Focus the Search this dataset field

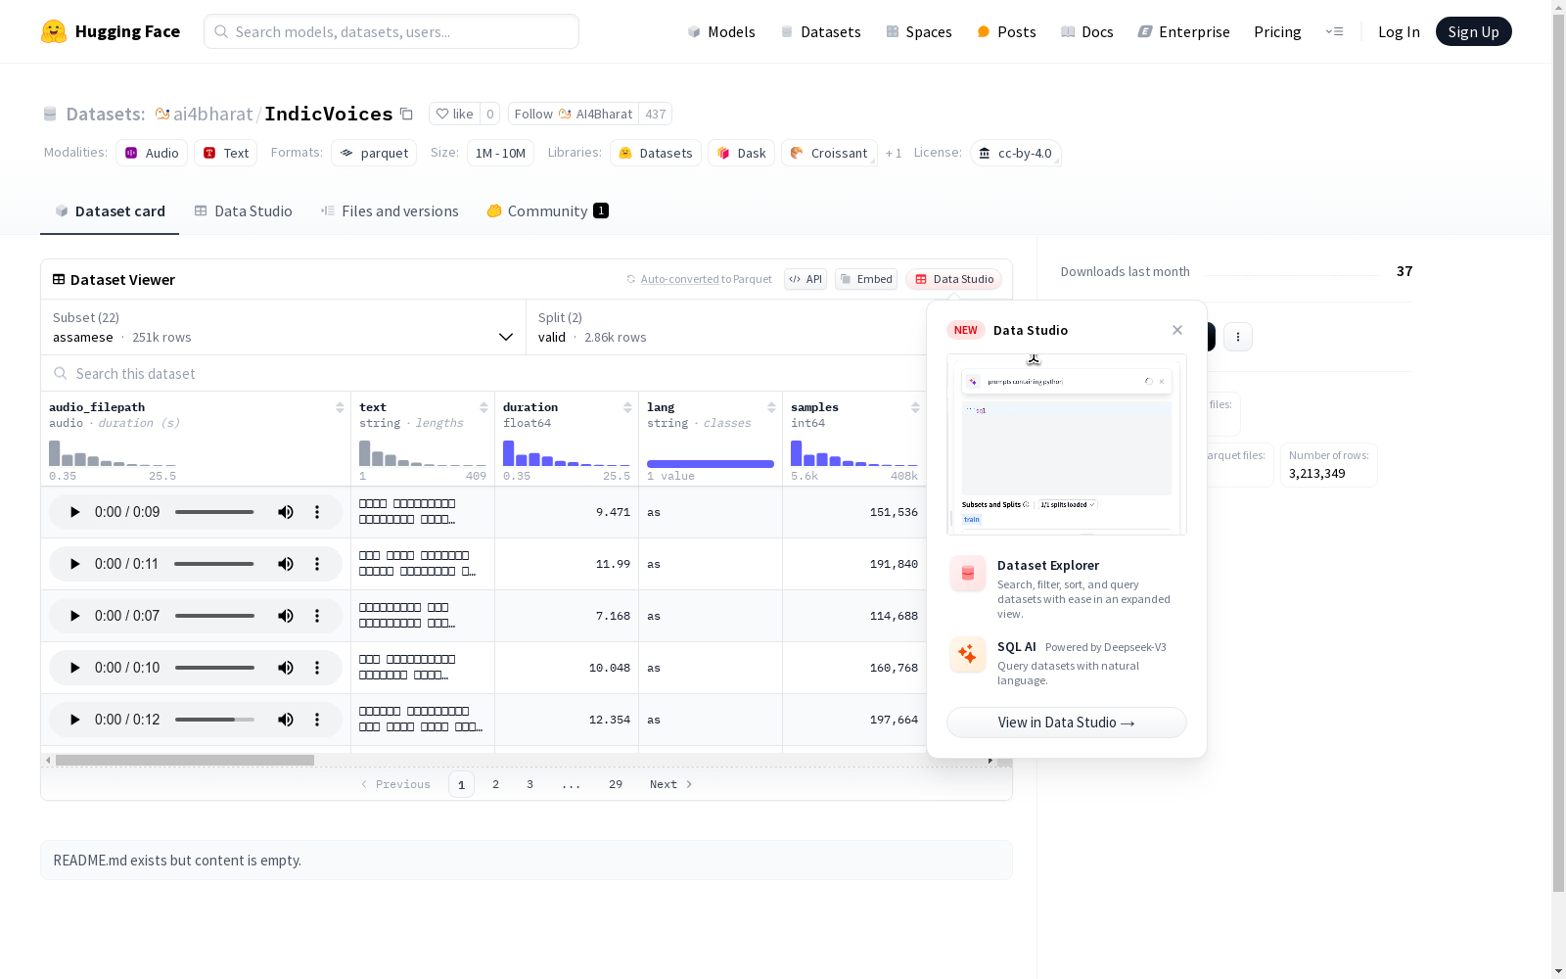484,373
